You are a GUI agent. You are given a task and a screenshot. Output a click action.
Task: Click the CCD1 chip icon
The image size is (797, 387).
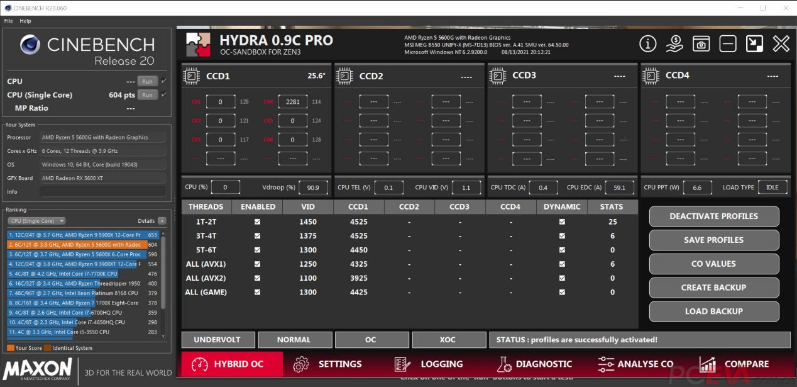coord(192,76)
